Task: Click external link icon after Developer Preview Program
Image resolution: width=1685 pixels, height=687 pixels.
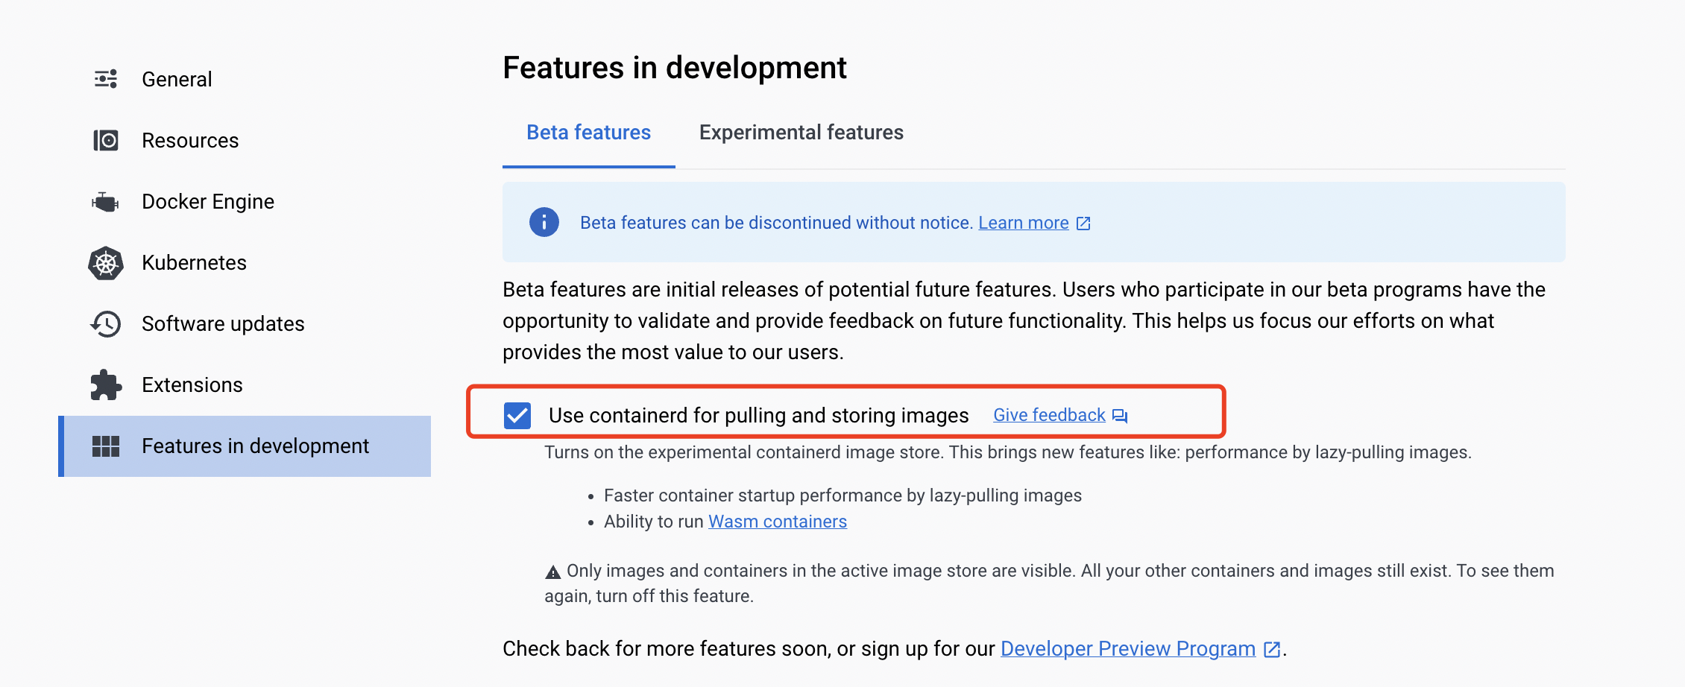Action: coord(1272,650)
